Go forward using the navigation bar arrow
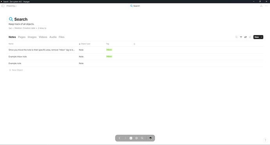270x145 pixels. [125, 138]
